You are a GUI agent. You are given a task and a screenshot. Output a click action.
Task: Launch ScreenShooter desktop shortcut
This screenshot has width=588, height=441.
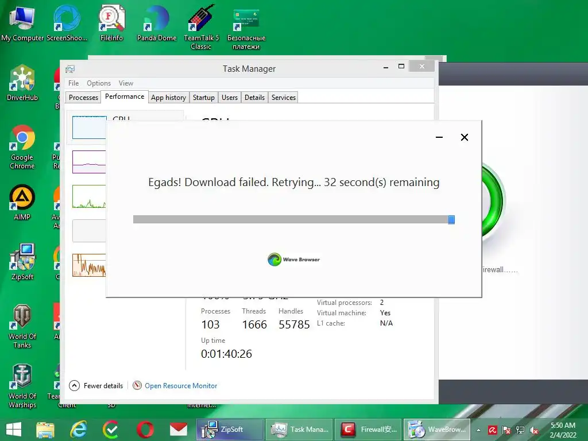tap(67, 23)
